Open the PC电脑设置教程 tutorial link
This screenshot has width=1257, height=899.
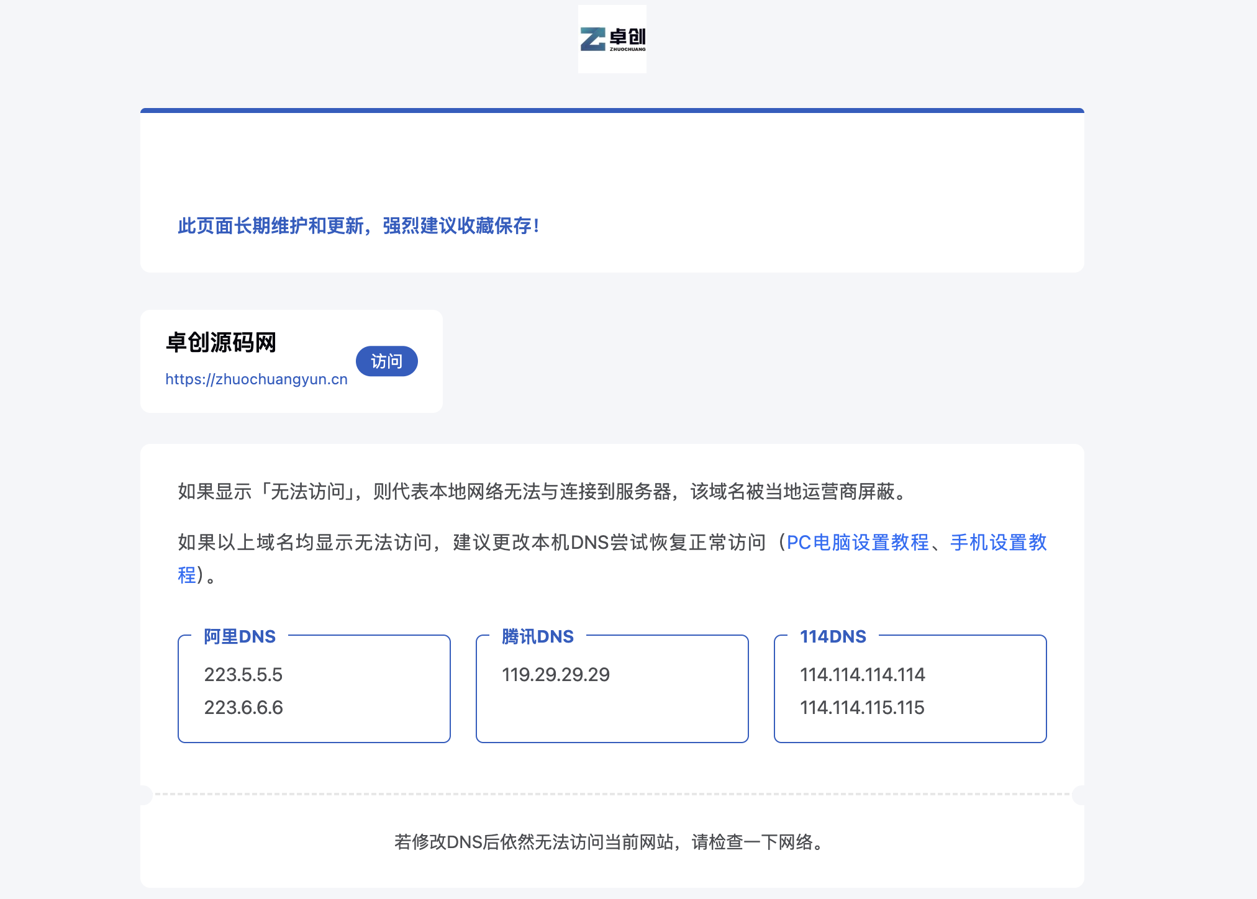pos(858,543)
